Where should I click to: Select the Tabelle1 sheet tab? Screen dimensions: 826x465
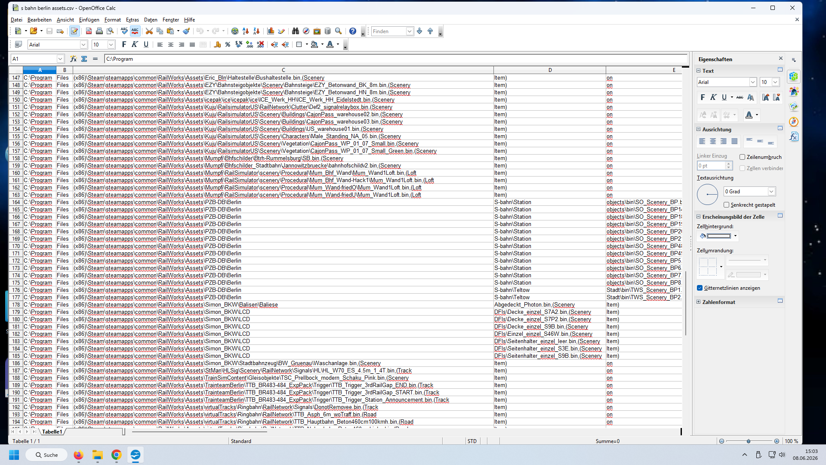(52, 432)
